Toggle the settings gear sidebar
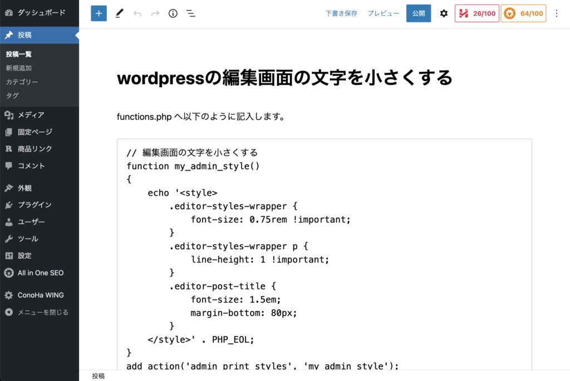This screenshot has width=570, height=381. pos(444,13)
